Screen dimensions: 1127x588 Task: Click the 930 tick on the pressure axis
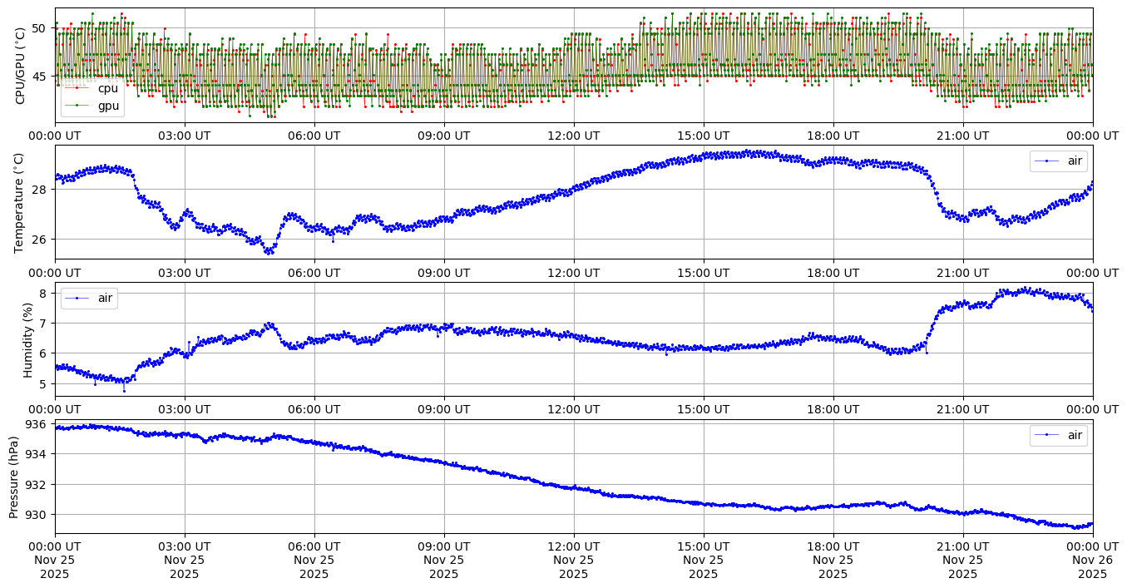click(x=38, y=515)
